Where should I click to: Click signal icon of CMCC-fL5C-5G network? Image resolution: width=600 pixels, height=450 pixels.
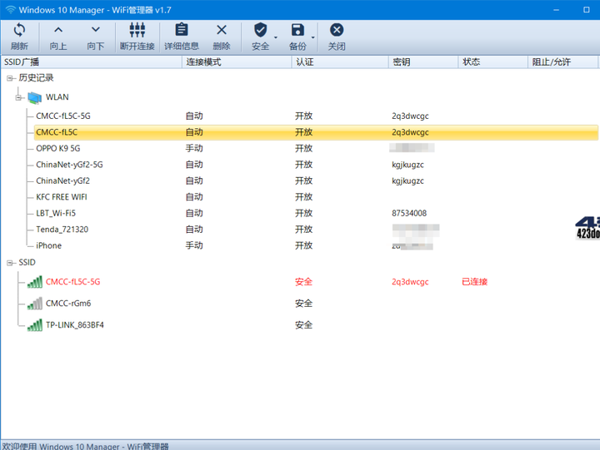pos(35,282)
